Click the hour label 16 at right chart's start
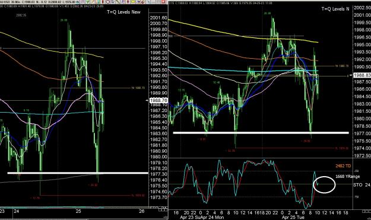 (x=176, y=213)
